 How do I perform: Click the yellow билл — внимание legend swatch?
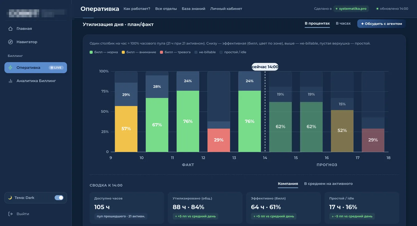[123, 52]
